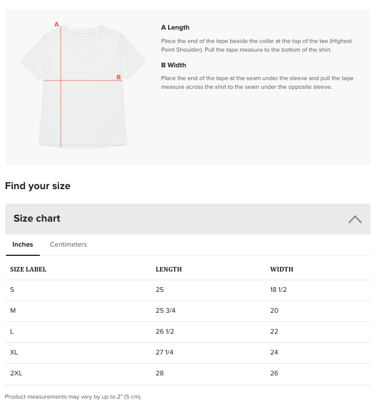Click the Size chart header bar
The width and height of the screenshot is (378, 405).
click(188, 219)
